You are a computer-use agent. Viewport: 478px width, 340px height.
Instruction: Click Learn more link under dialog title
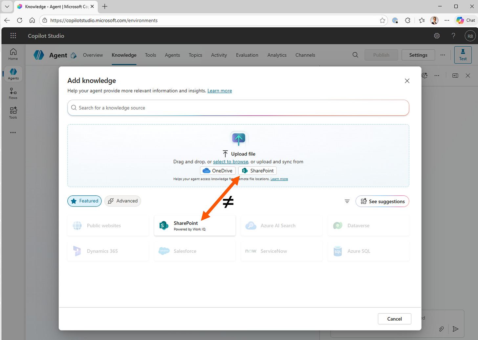click(x=220, y=91)
